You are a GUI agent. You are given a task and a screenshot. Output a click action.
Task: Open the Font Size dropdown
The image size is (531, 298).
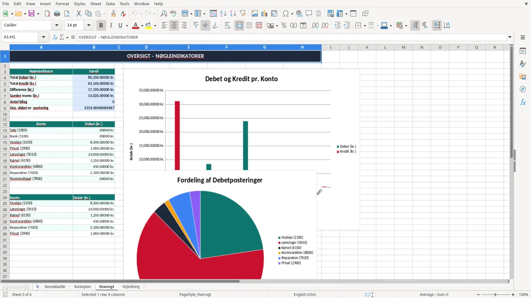pyautogui.click(x=89, y=26)
